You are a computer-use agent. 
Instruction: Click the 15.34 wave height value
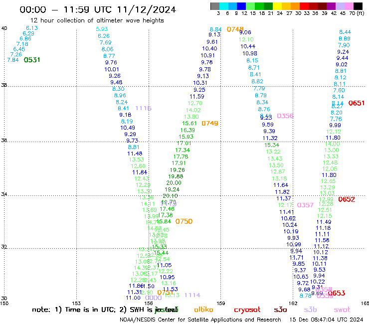pyautogui.click(x=272, y=145)
